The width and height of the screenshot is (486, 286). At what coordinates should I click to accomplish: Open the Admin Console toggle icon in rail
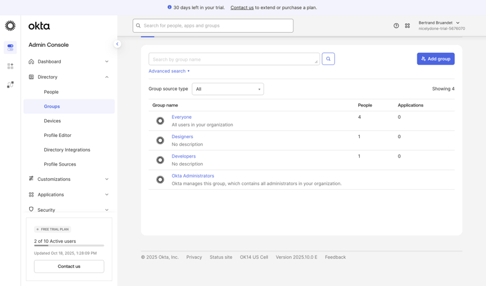(10, 47)
